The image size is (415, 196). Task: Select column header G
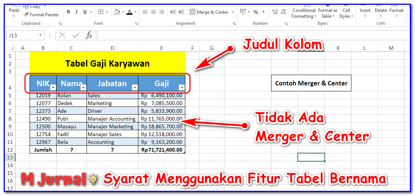pyautogui.click(x=212, y=48)
